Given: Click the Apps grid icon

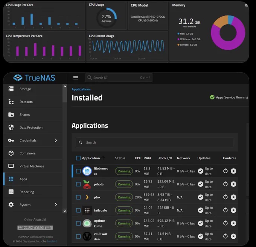Looking at the screenshot, I should [x=11, y=179].
